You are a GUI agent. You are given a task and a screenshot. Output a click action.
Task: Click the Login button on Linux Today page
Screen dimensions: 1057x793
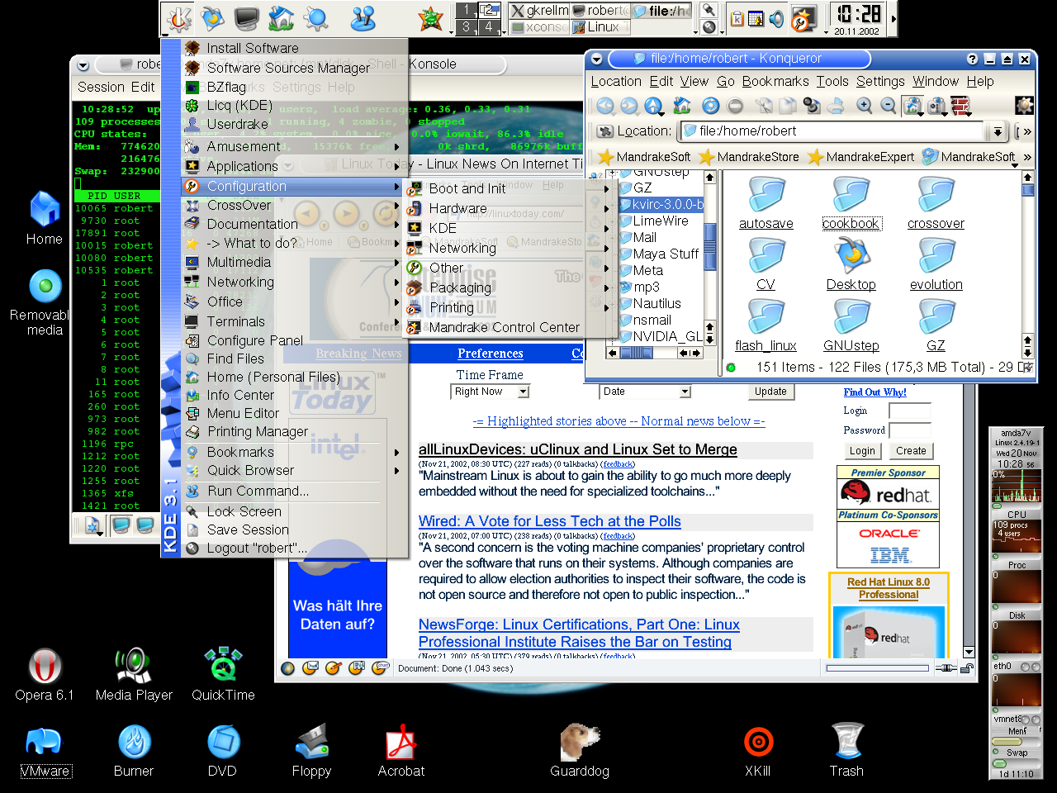[x=862, y=451]
